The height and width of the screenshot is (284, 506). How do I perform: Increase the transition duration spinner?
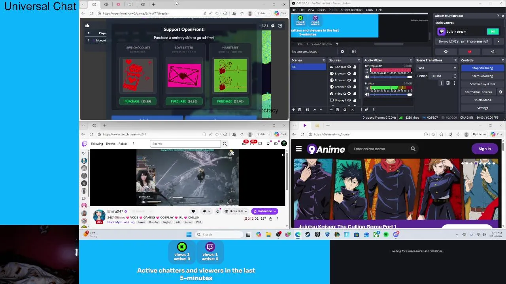click(x=455, y=75)
